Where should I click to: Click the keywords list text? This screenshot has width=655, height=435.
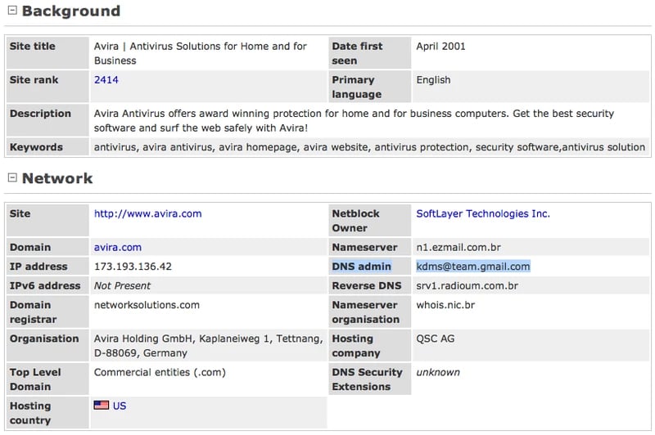pos(369,147)
